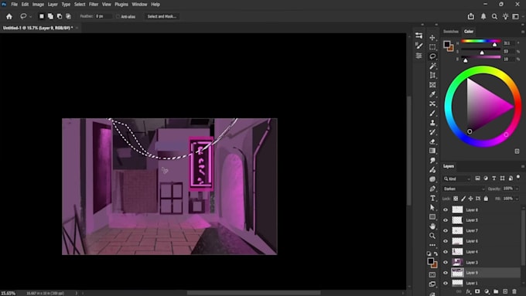Click the Home icon in options bar
Image resolution: width=526 pixels, height=296 pixels.
tap(9, 16)
